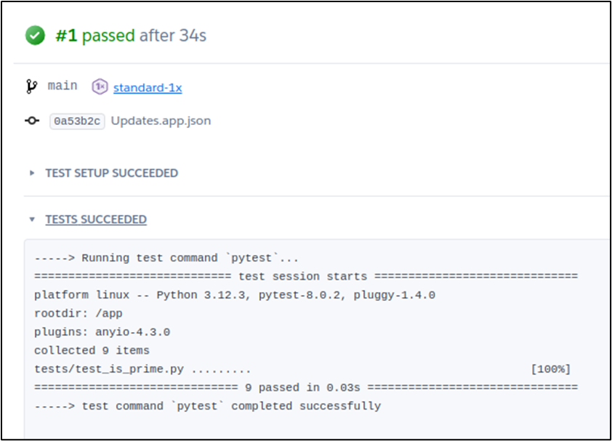Click the Running test command pytest log line
Image resolution: width=612 pixels, height=441 pixels.
(166, 258)
